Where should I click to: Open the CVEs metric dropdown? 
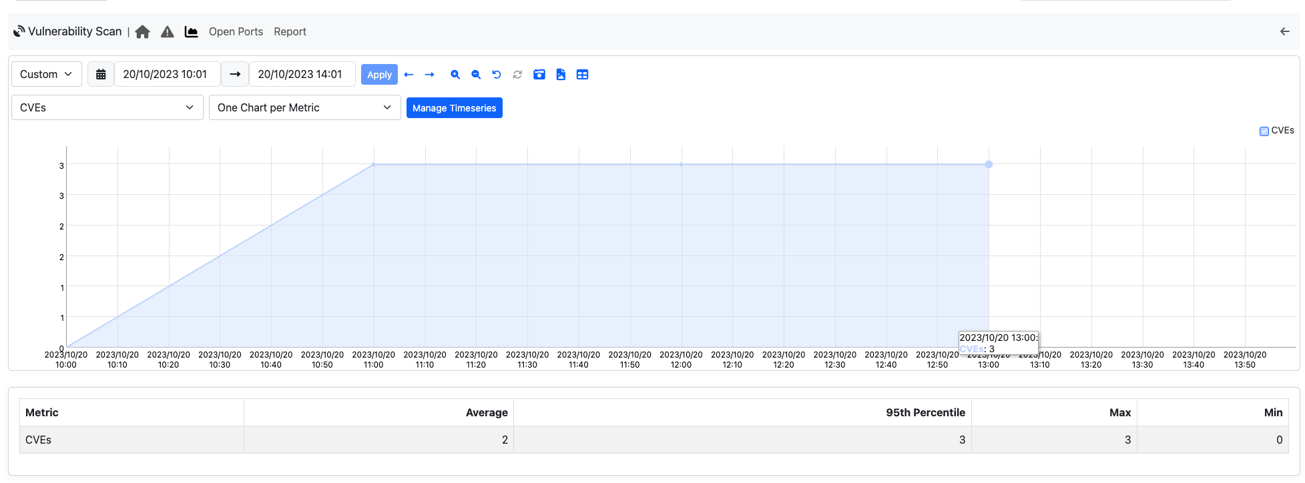click(x=107, y=107)
